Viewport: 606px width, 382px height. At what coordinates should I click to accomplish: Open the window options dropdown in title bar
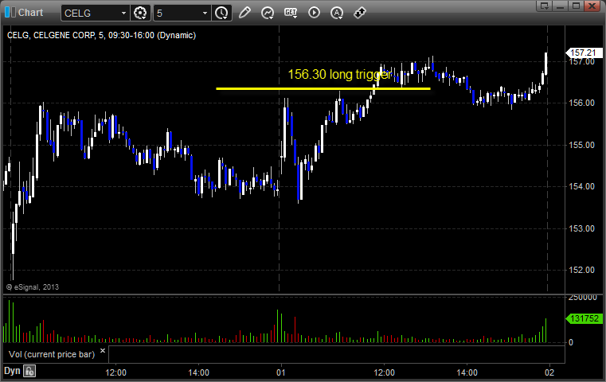pos(545,6)
